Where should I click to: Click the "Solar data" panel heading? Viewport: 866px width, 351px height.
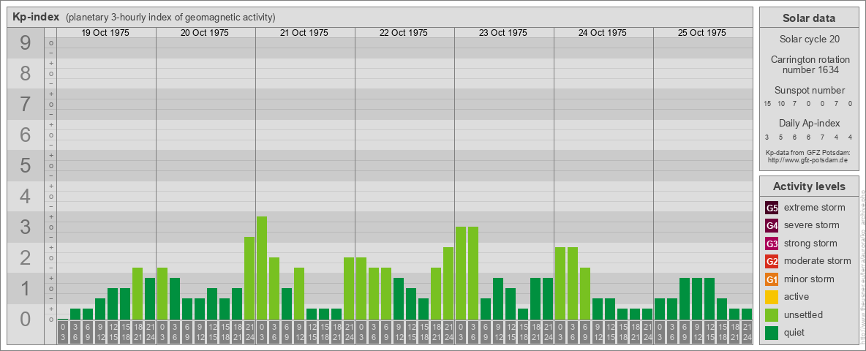pyautogui.click(x=809, y=18)
